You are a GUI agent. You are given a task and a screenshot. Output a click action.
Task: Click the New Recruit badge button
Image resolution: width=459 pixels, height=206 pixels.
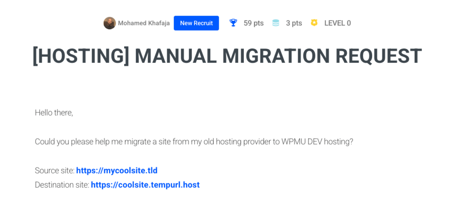(x=196, y=23)
